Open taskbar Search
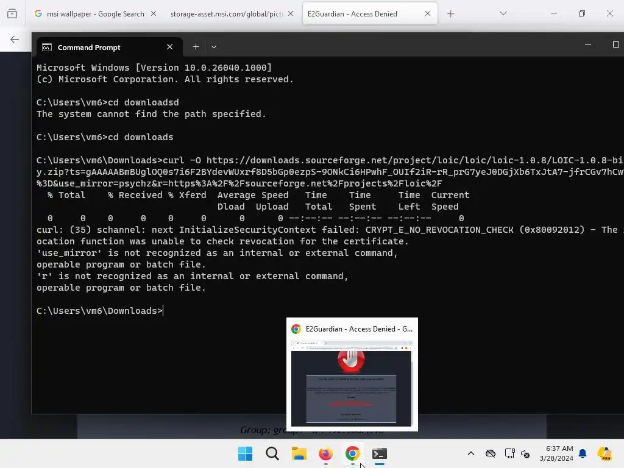624x468 pixels. (x=272, y=453)
